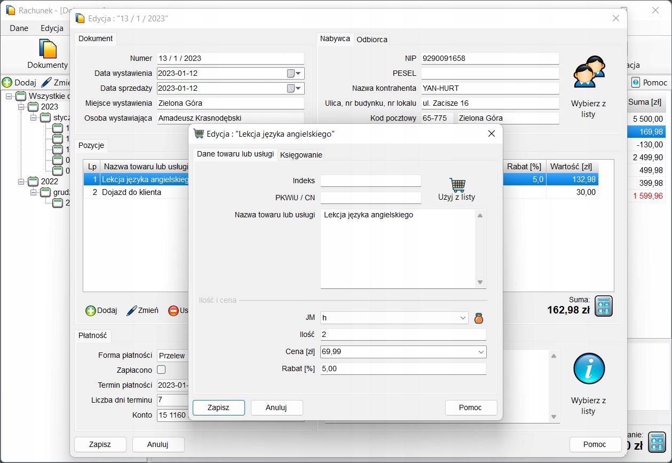Click the shopping cart 'Użyj z listy' icon
The width and height of the screenshot is (672, 463).
point(457,185)
